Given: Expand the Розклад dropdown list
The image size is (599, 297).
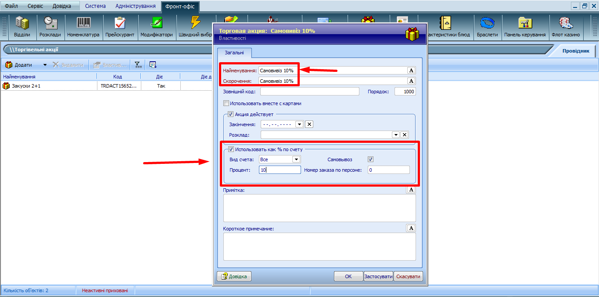Looking at the screenshot, I should (396, 135).
